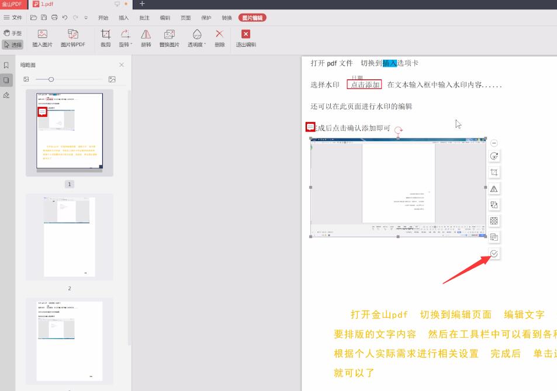Click the red comment note icon on page

pos(310,127)
